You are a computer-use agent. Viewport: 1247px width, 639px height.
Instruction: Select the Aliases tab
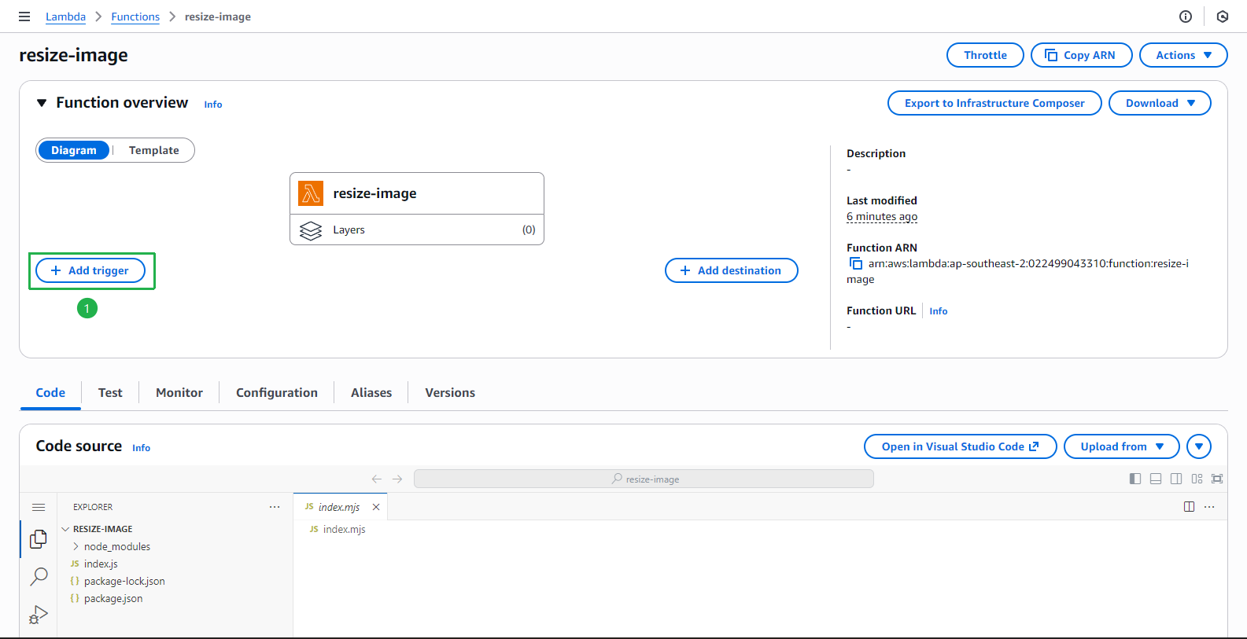click(x=371, y=392)
